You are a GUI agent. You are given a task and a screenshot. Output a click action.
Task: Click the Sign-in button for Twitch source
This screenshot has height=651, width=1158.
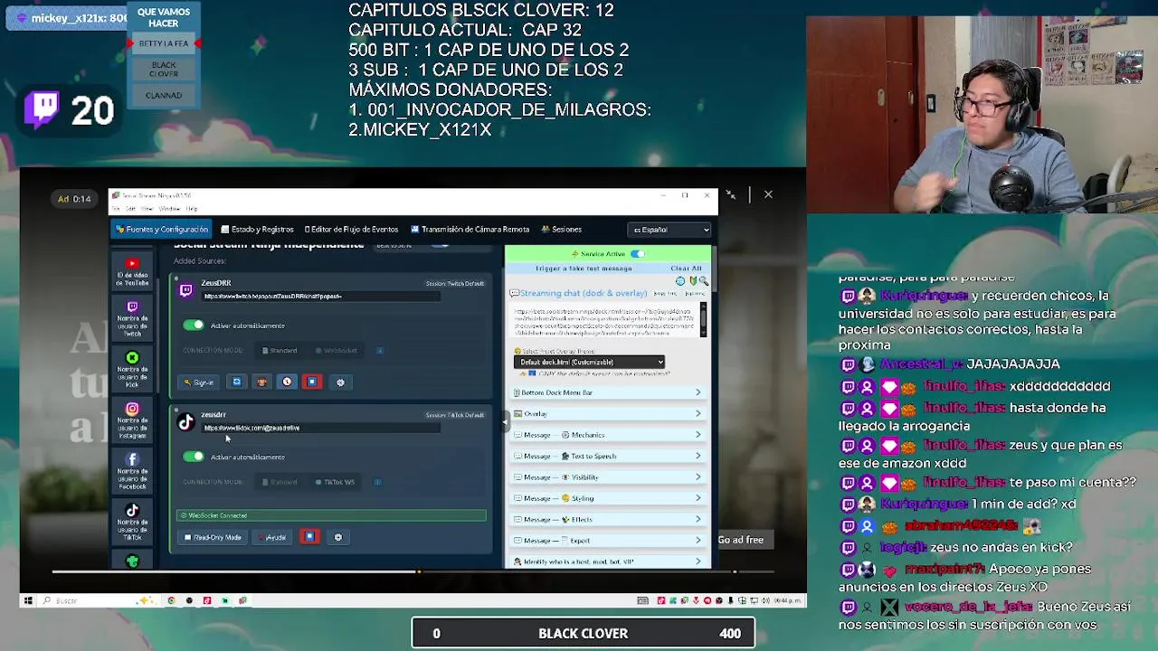(198, 382)
